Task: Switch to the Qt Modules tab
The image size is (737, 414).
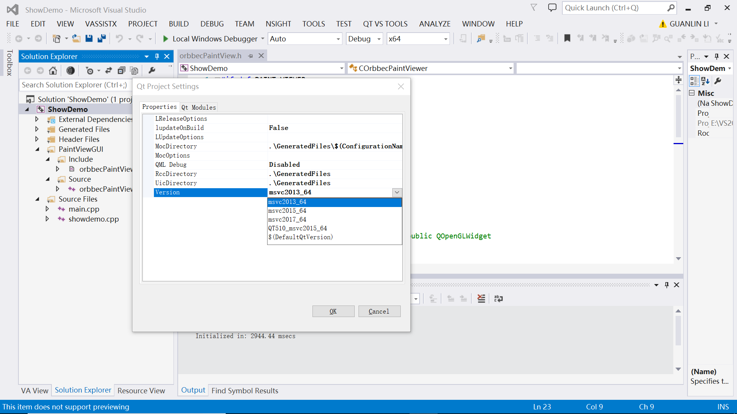Action: point(198,107)
